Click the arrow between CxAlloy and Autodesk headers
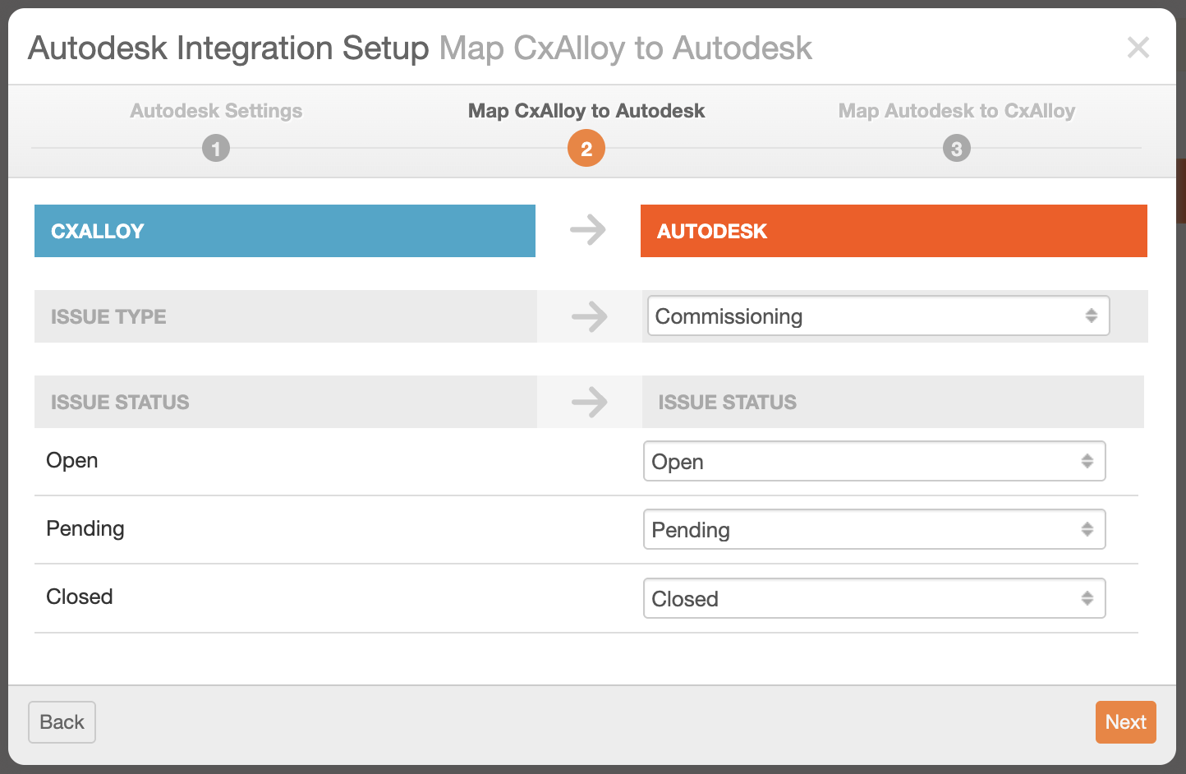The image size is (1186, 774). 588,230
